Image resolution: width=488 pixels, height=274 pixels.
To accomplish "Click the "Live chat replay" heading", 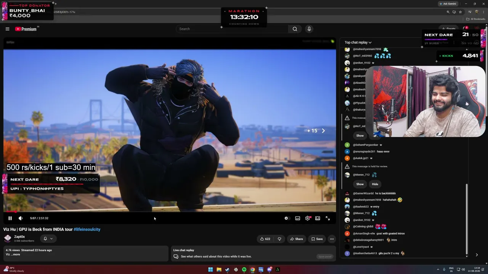I will point(184,250).
